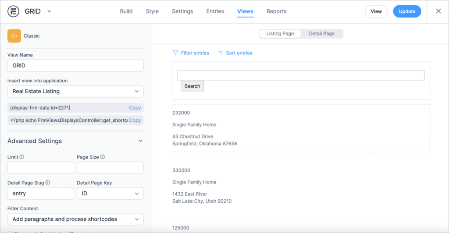Click the Limit info icon
This screenshot has width=449, height=233.
[22, 157]
